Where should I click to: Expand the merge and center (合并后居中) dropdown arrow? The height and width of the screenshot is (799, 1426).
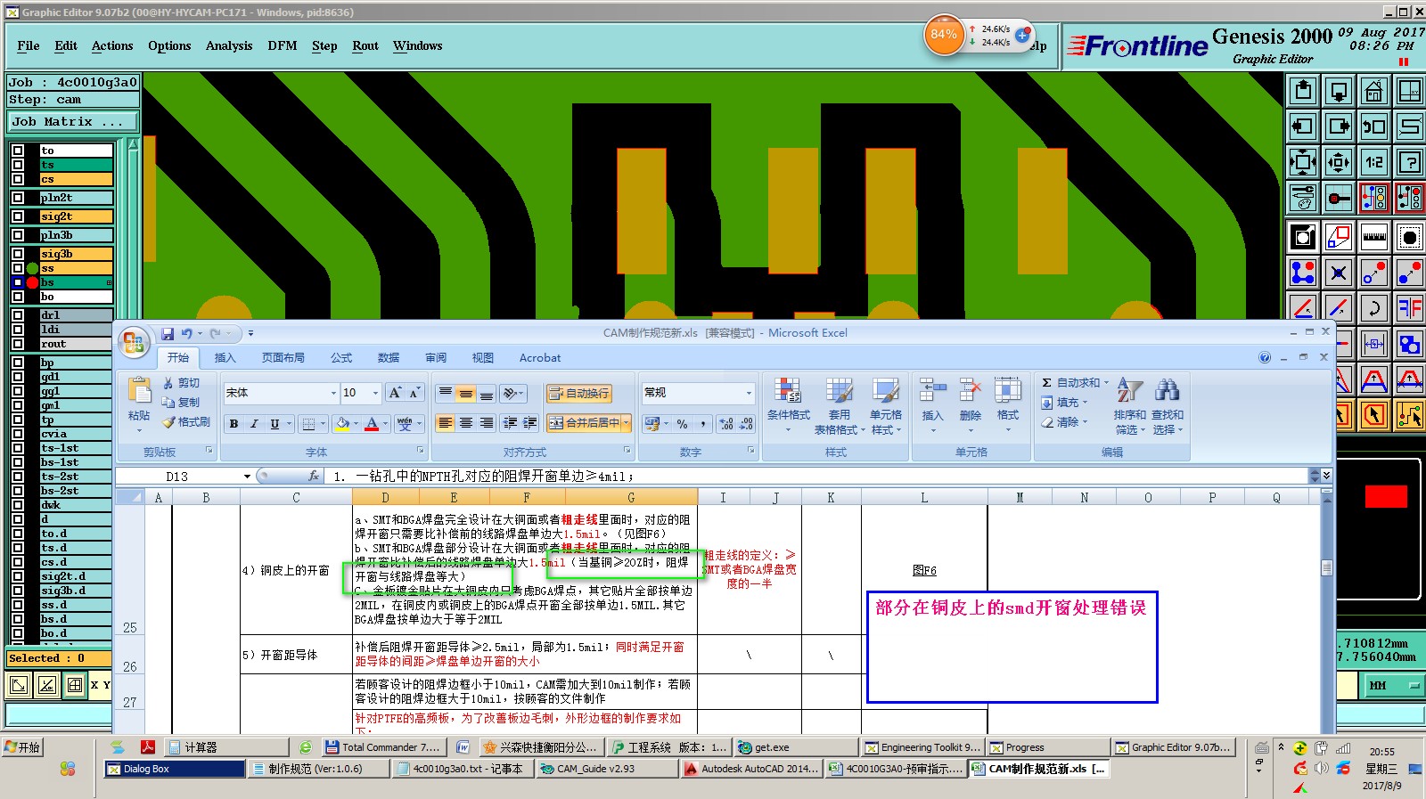(x=627, y=423)
